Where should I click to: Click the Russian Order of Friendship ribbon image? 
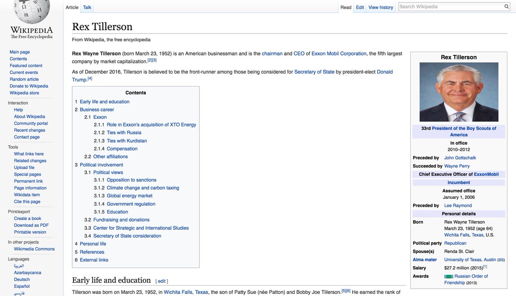coord(448,276)
